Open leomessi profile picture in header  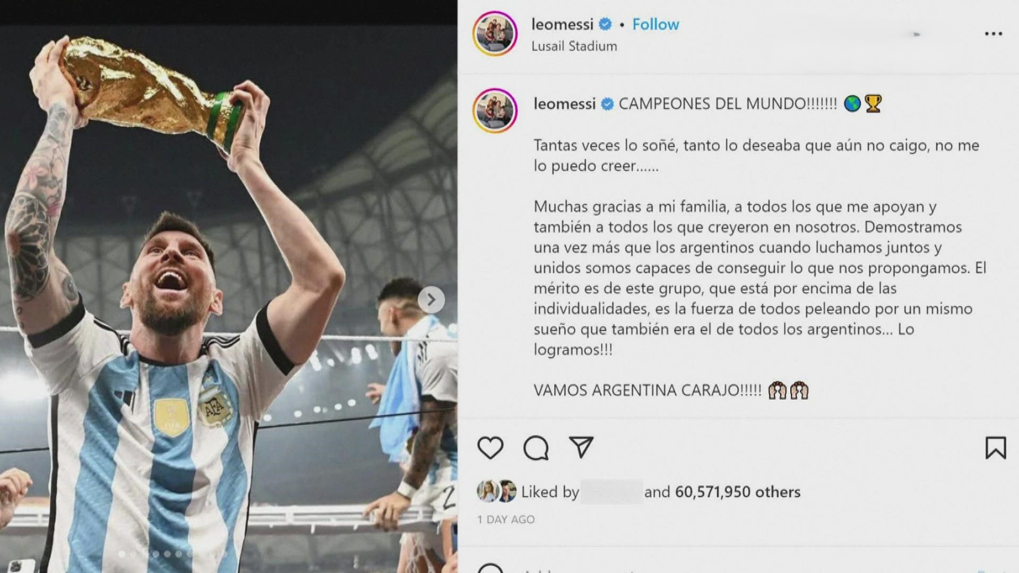(495, 33)
